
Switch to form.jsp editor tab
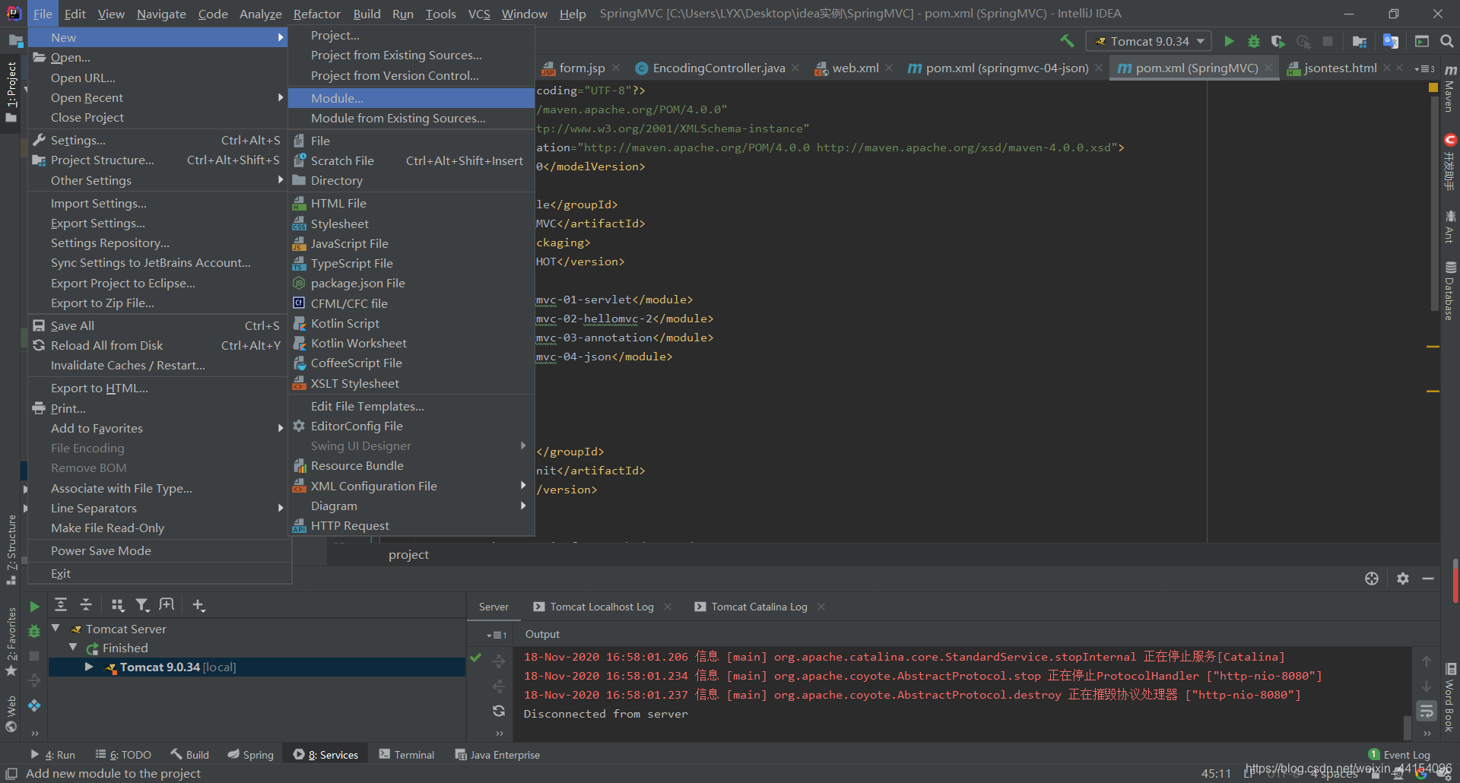[582, 68]
